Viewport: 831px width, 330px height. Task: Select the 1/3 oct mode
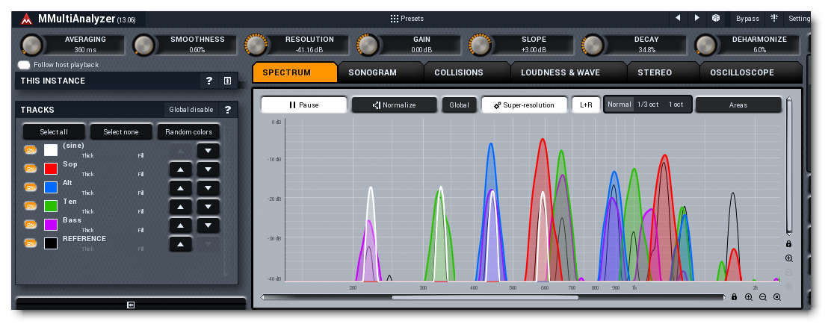[x=648, y=105]
